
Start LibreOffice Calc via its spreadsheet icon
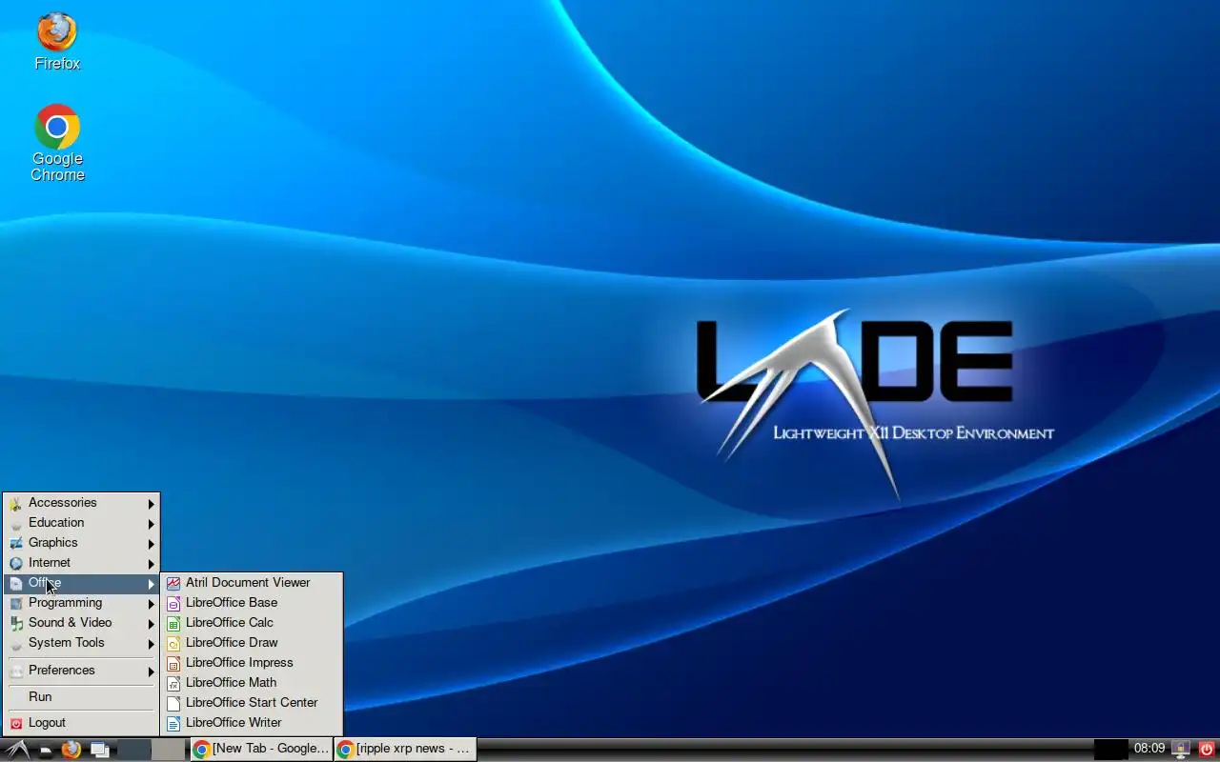click(x=173, y=623)
